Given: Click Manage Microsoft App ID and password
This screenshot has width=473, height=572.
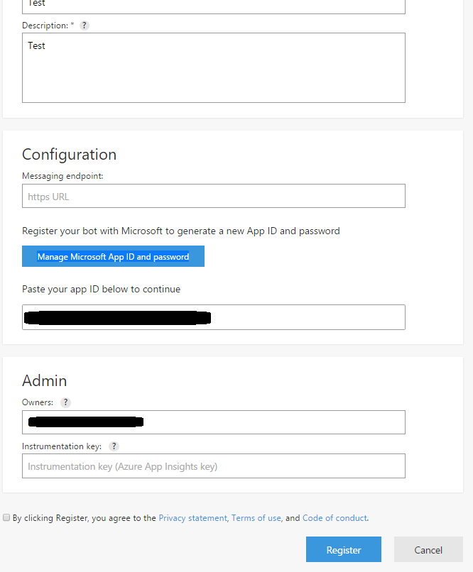Looking at the screenshot, I should click(x=113, y=257).
